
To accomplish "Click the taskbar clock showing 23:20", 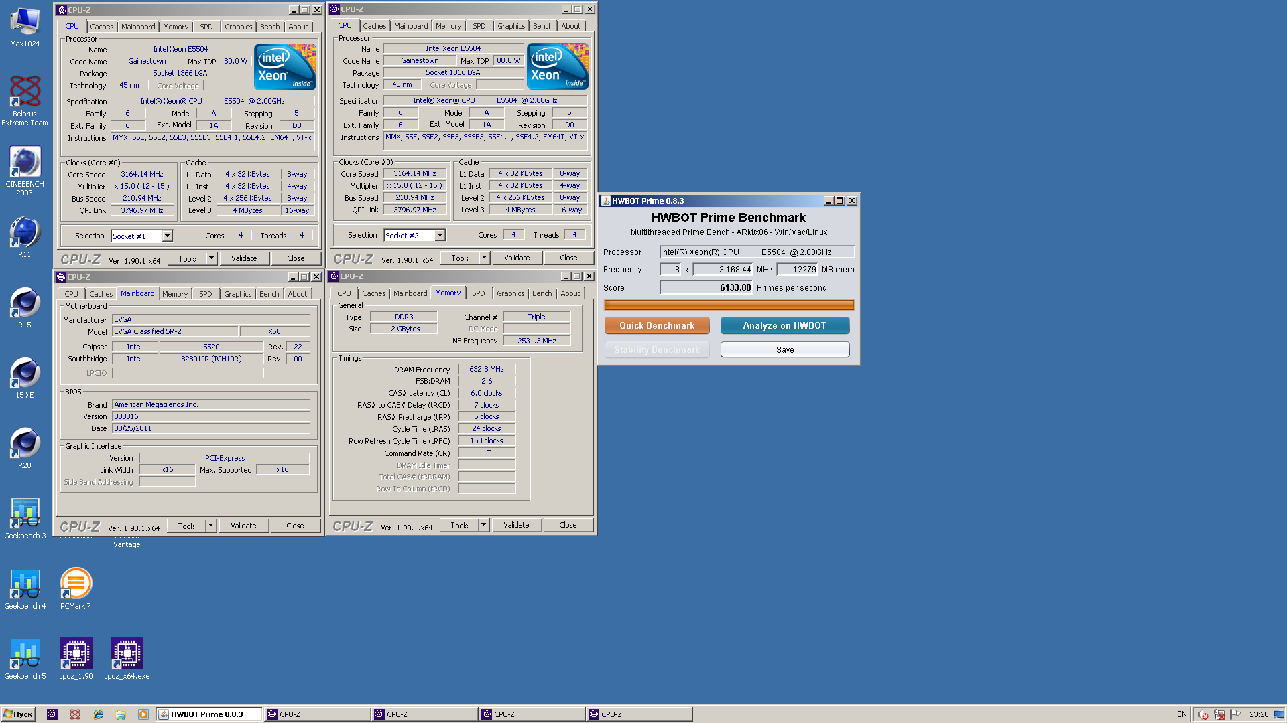I will pos(1258,714).
